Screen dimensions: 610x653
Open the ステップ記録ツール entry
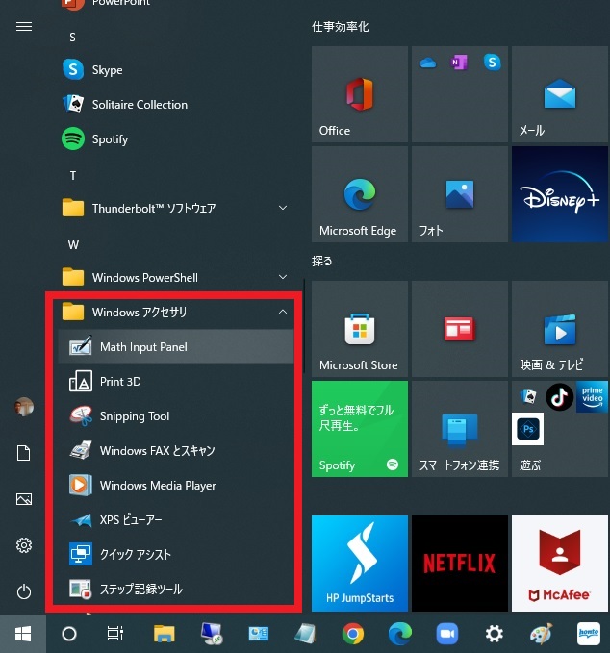[x=140, y=590]
